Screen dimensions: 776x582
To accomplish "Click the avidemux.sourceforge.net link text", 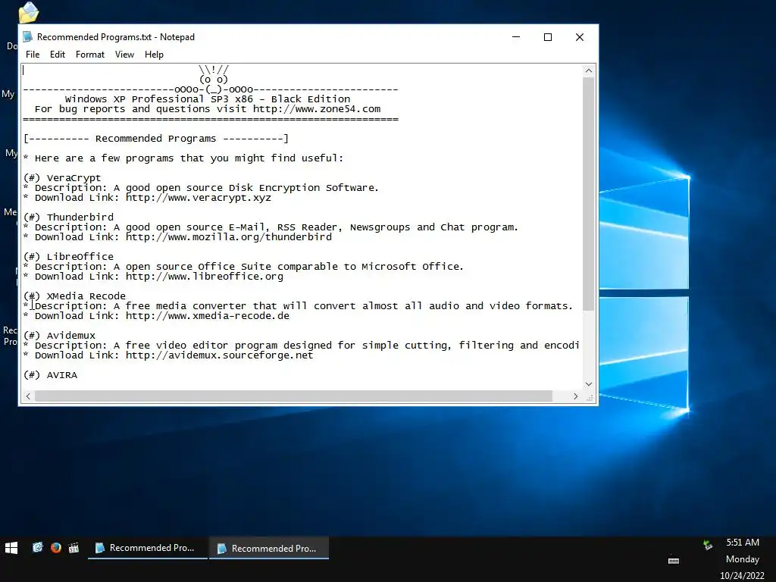I will pyautogui.click(x=219, y=355).
